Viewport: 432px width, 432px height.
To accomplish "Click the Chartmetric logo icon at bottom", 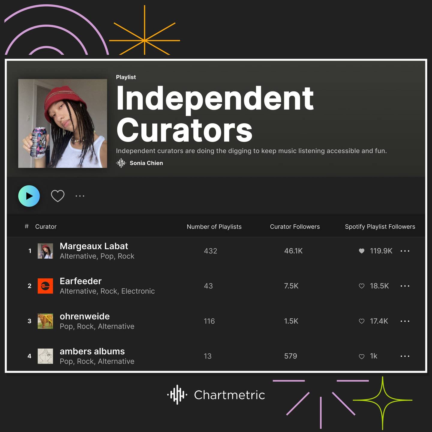I will (x=177, y=395).
